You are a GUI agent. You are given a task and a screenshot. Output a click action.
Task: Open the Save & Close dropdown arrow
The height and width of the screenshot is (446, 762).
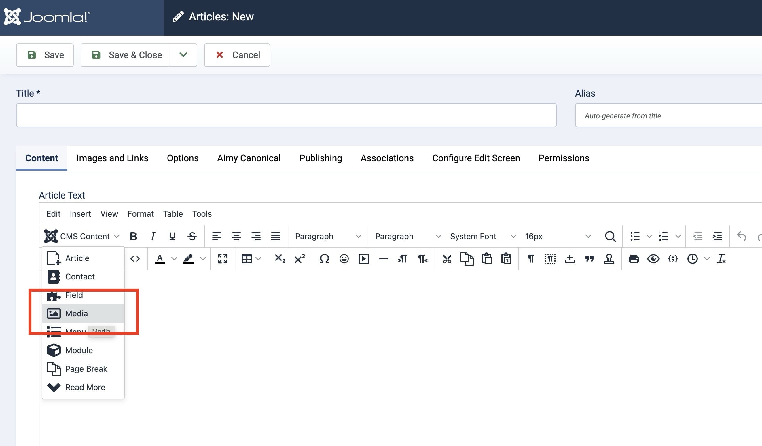pyautogui.click(x=183, y=55)
